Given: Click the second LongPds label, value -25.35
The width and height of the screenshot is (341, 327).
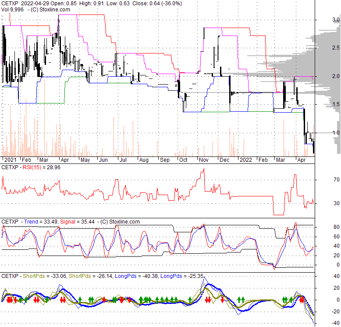Looking at the screenshot, I should pyautogui.click(x=171, y=276).
